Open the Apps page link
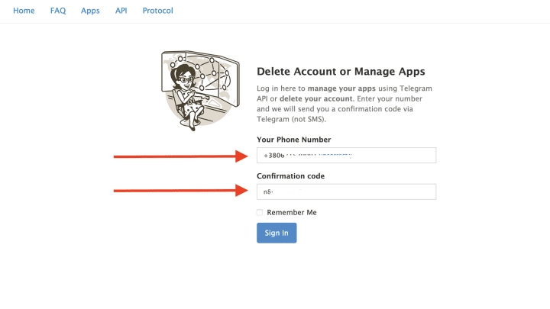This screenshot has height=309, width=550. 90,11
